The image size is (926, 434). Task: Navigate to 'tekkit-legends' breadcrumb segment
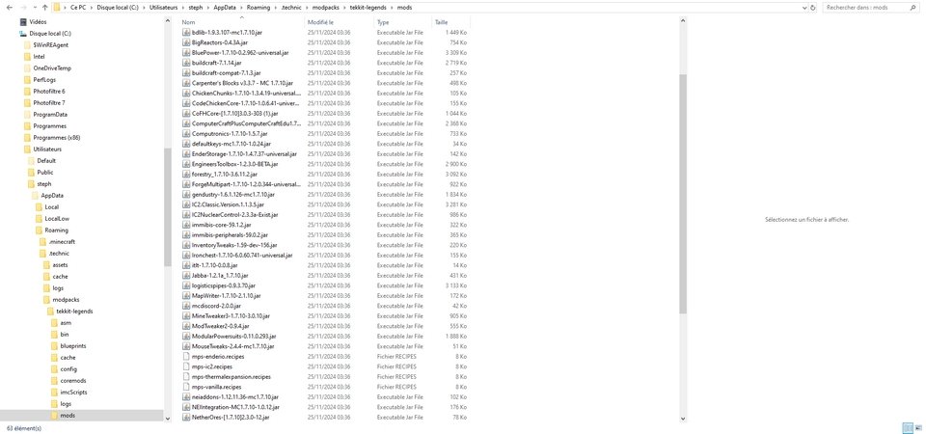[368, 8]
